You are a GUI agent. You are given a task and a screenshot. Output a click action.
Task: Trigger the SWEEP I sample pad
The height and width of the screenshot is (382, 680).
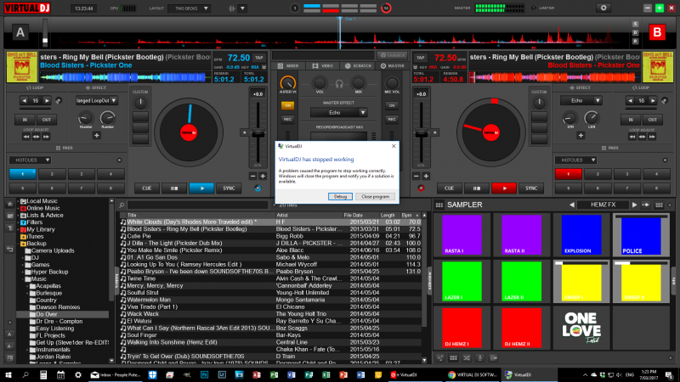(581, 282)
